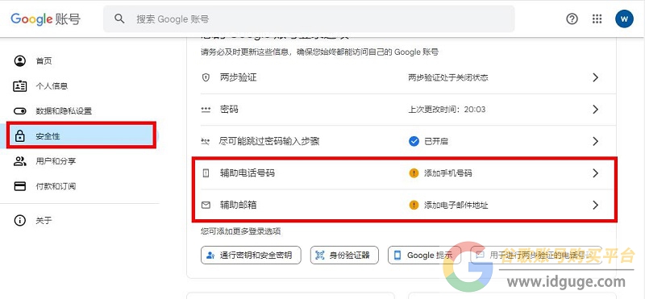Click the 已开启 status text
645x299 pixels.
pyautogui.click(x=436, y=142)
